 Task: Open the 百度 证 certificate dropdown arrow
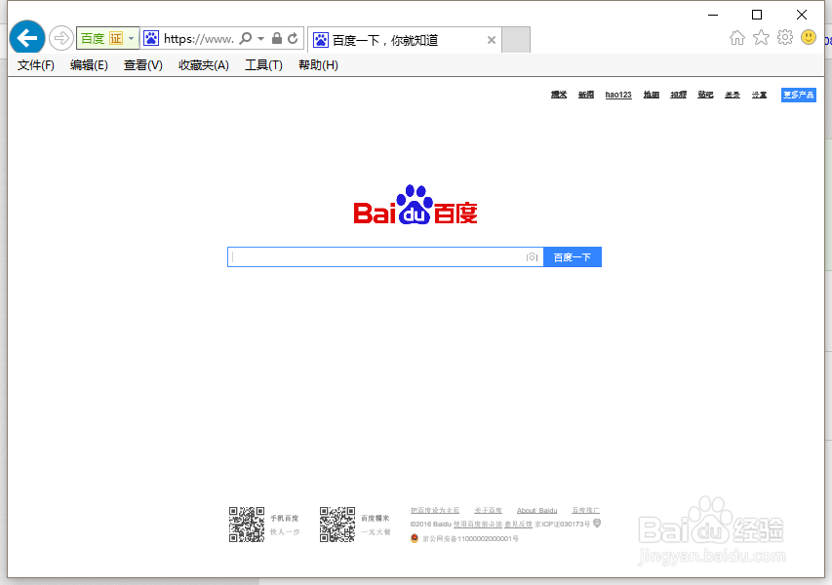click(131, 38)
